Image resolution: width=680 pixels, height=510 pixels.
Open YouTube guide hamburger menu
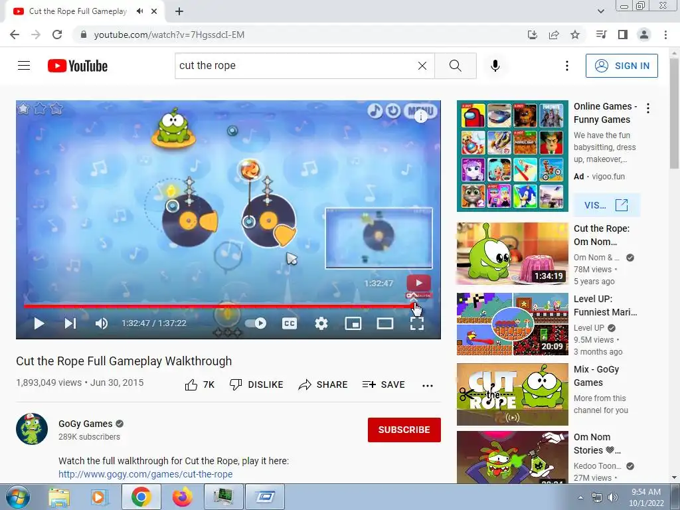(24, 66)
